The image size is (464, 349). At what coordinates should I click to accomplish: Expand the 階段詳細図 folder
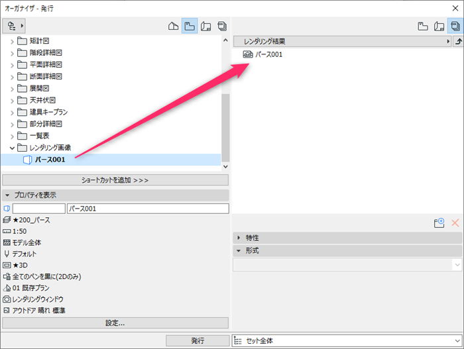(12, 53)
